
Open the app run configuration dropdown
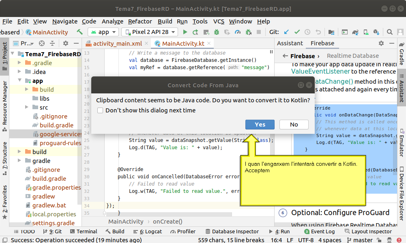103,32
